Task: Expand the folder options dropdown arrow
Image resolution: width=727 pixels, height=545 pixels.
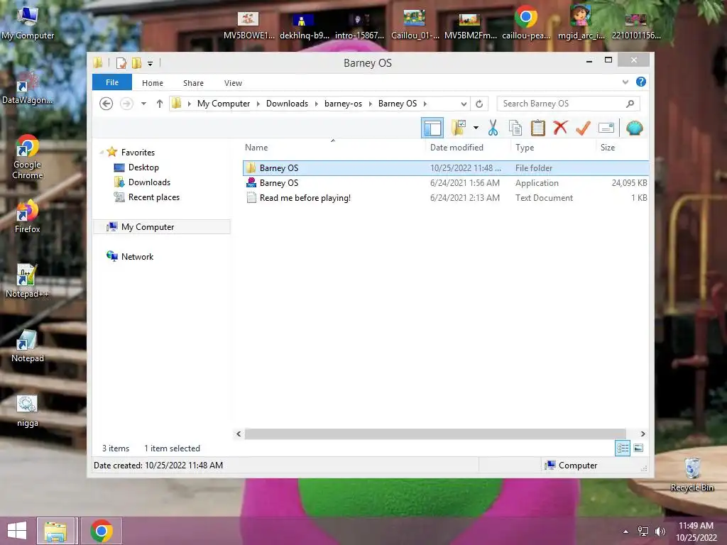Action: click(x=476, y=128)
